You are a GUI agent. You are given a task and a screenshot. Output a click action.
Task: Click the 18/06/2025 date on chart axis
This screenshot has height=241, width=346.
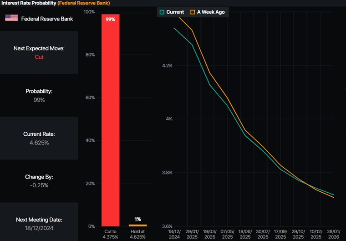click(245, 234)
